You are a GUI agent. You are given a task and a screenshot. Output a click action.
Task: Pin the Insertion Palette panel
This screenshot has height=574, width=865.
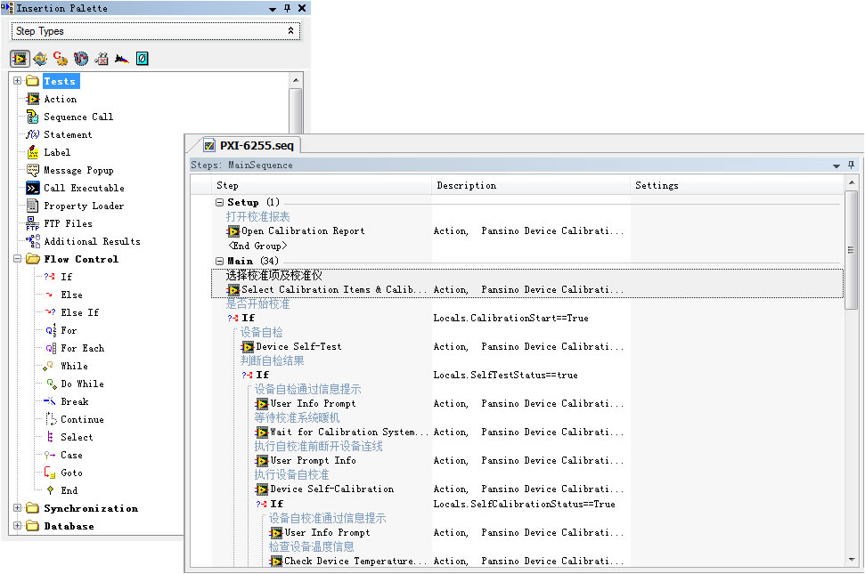[287, 8]
